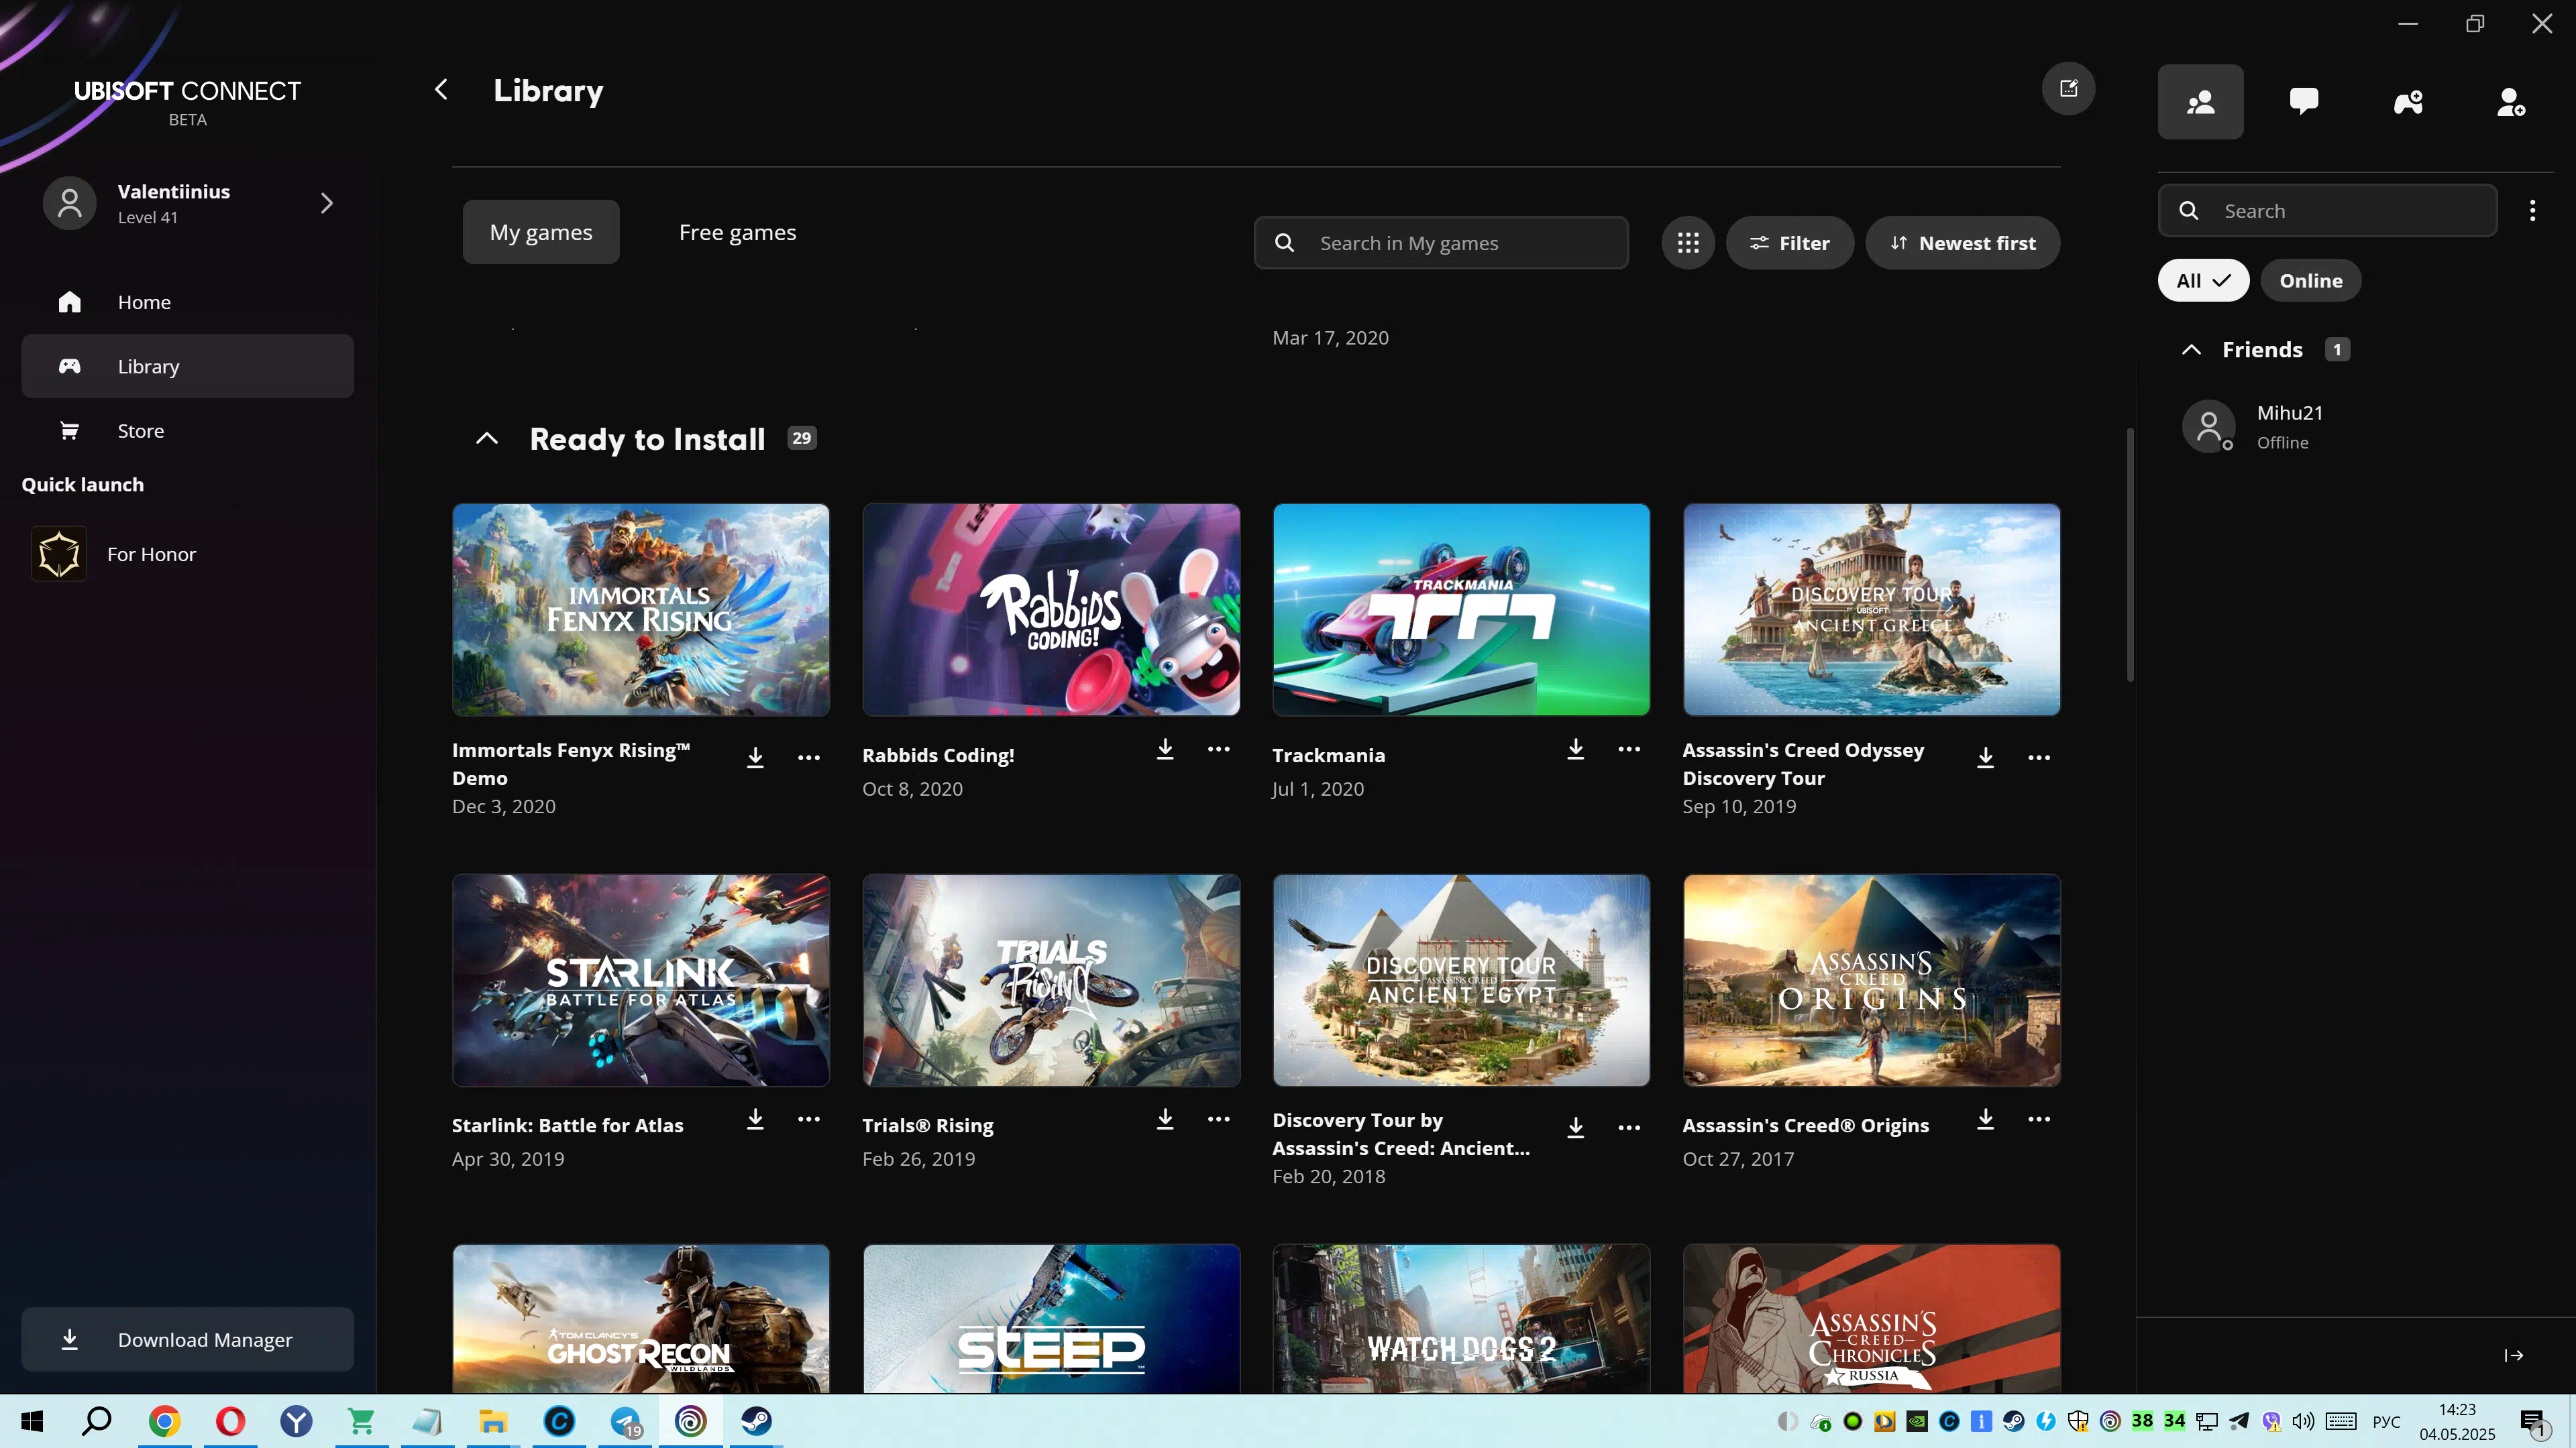Viewport: 2576px width, 1448px height.
Task: Open the Immortals Fenyx Rising cover
Action: pos(641,609)
